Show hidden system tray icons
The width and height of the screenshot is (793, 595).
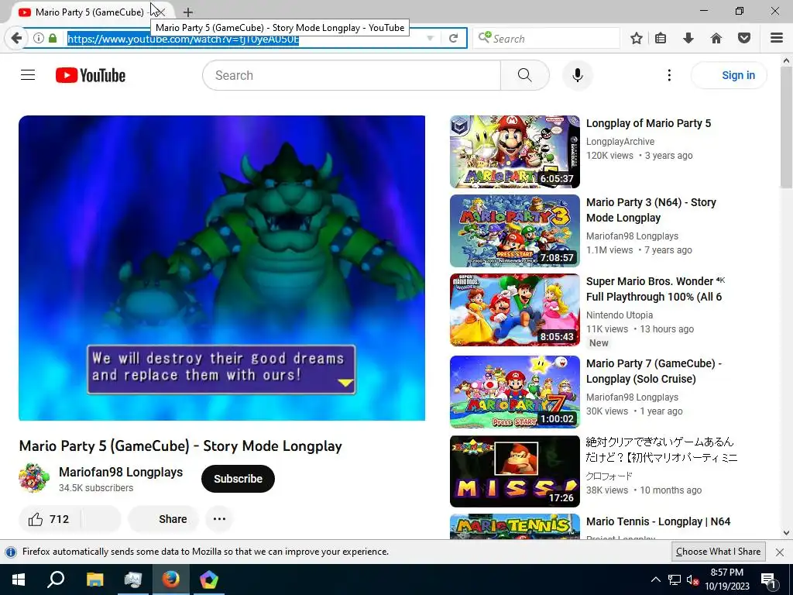[x=655, y=580]
